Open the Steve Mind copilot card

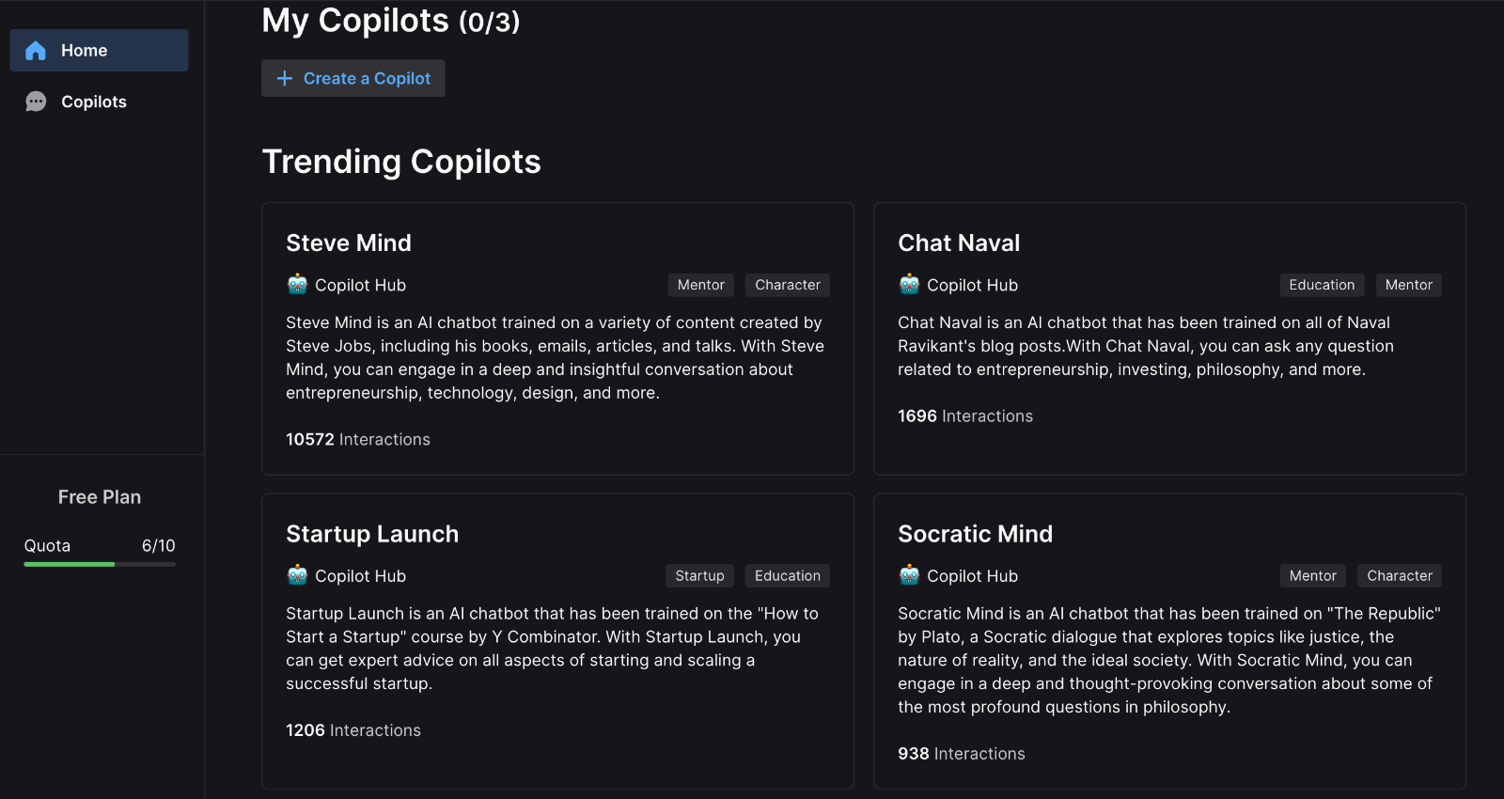(x=557, y=338)
